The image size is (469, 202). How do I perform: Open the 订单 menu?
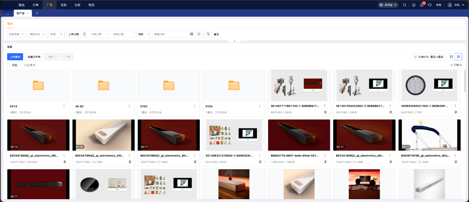click(x=35, y=5)
